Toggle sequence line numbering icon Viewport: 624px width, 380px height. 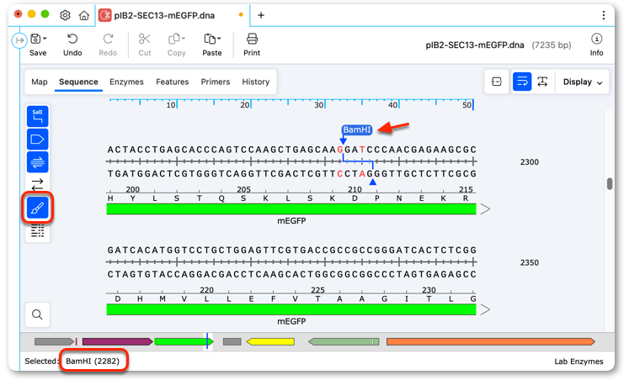pyautogui.click(x=37, y=230)
